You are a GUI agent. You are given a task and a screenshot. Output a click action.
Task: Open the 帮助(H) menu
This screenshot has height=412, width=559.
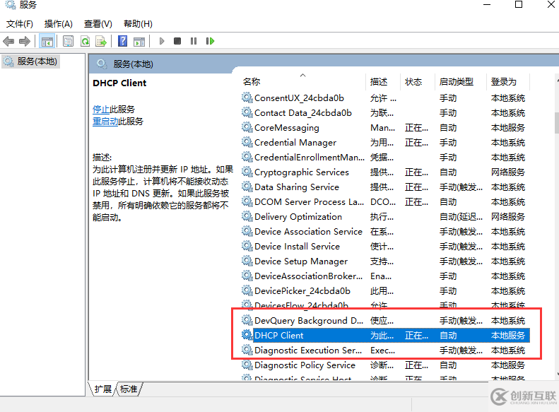(138, 24)
